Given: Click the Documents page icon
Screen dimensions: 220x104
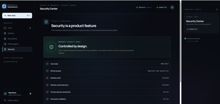Looking at the screenshot, I should point(5,39).
